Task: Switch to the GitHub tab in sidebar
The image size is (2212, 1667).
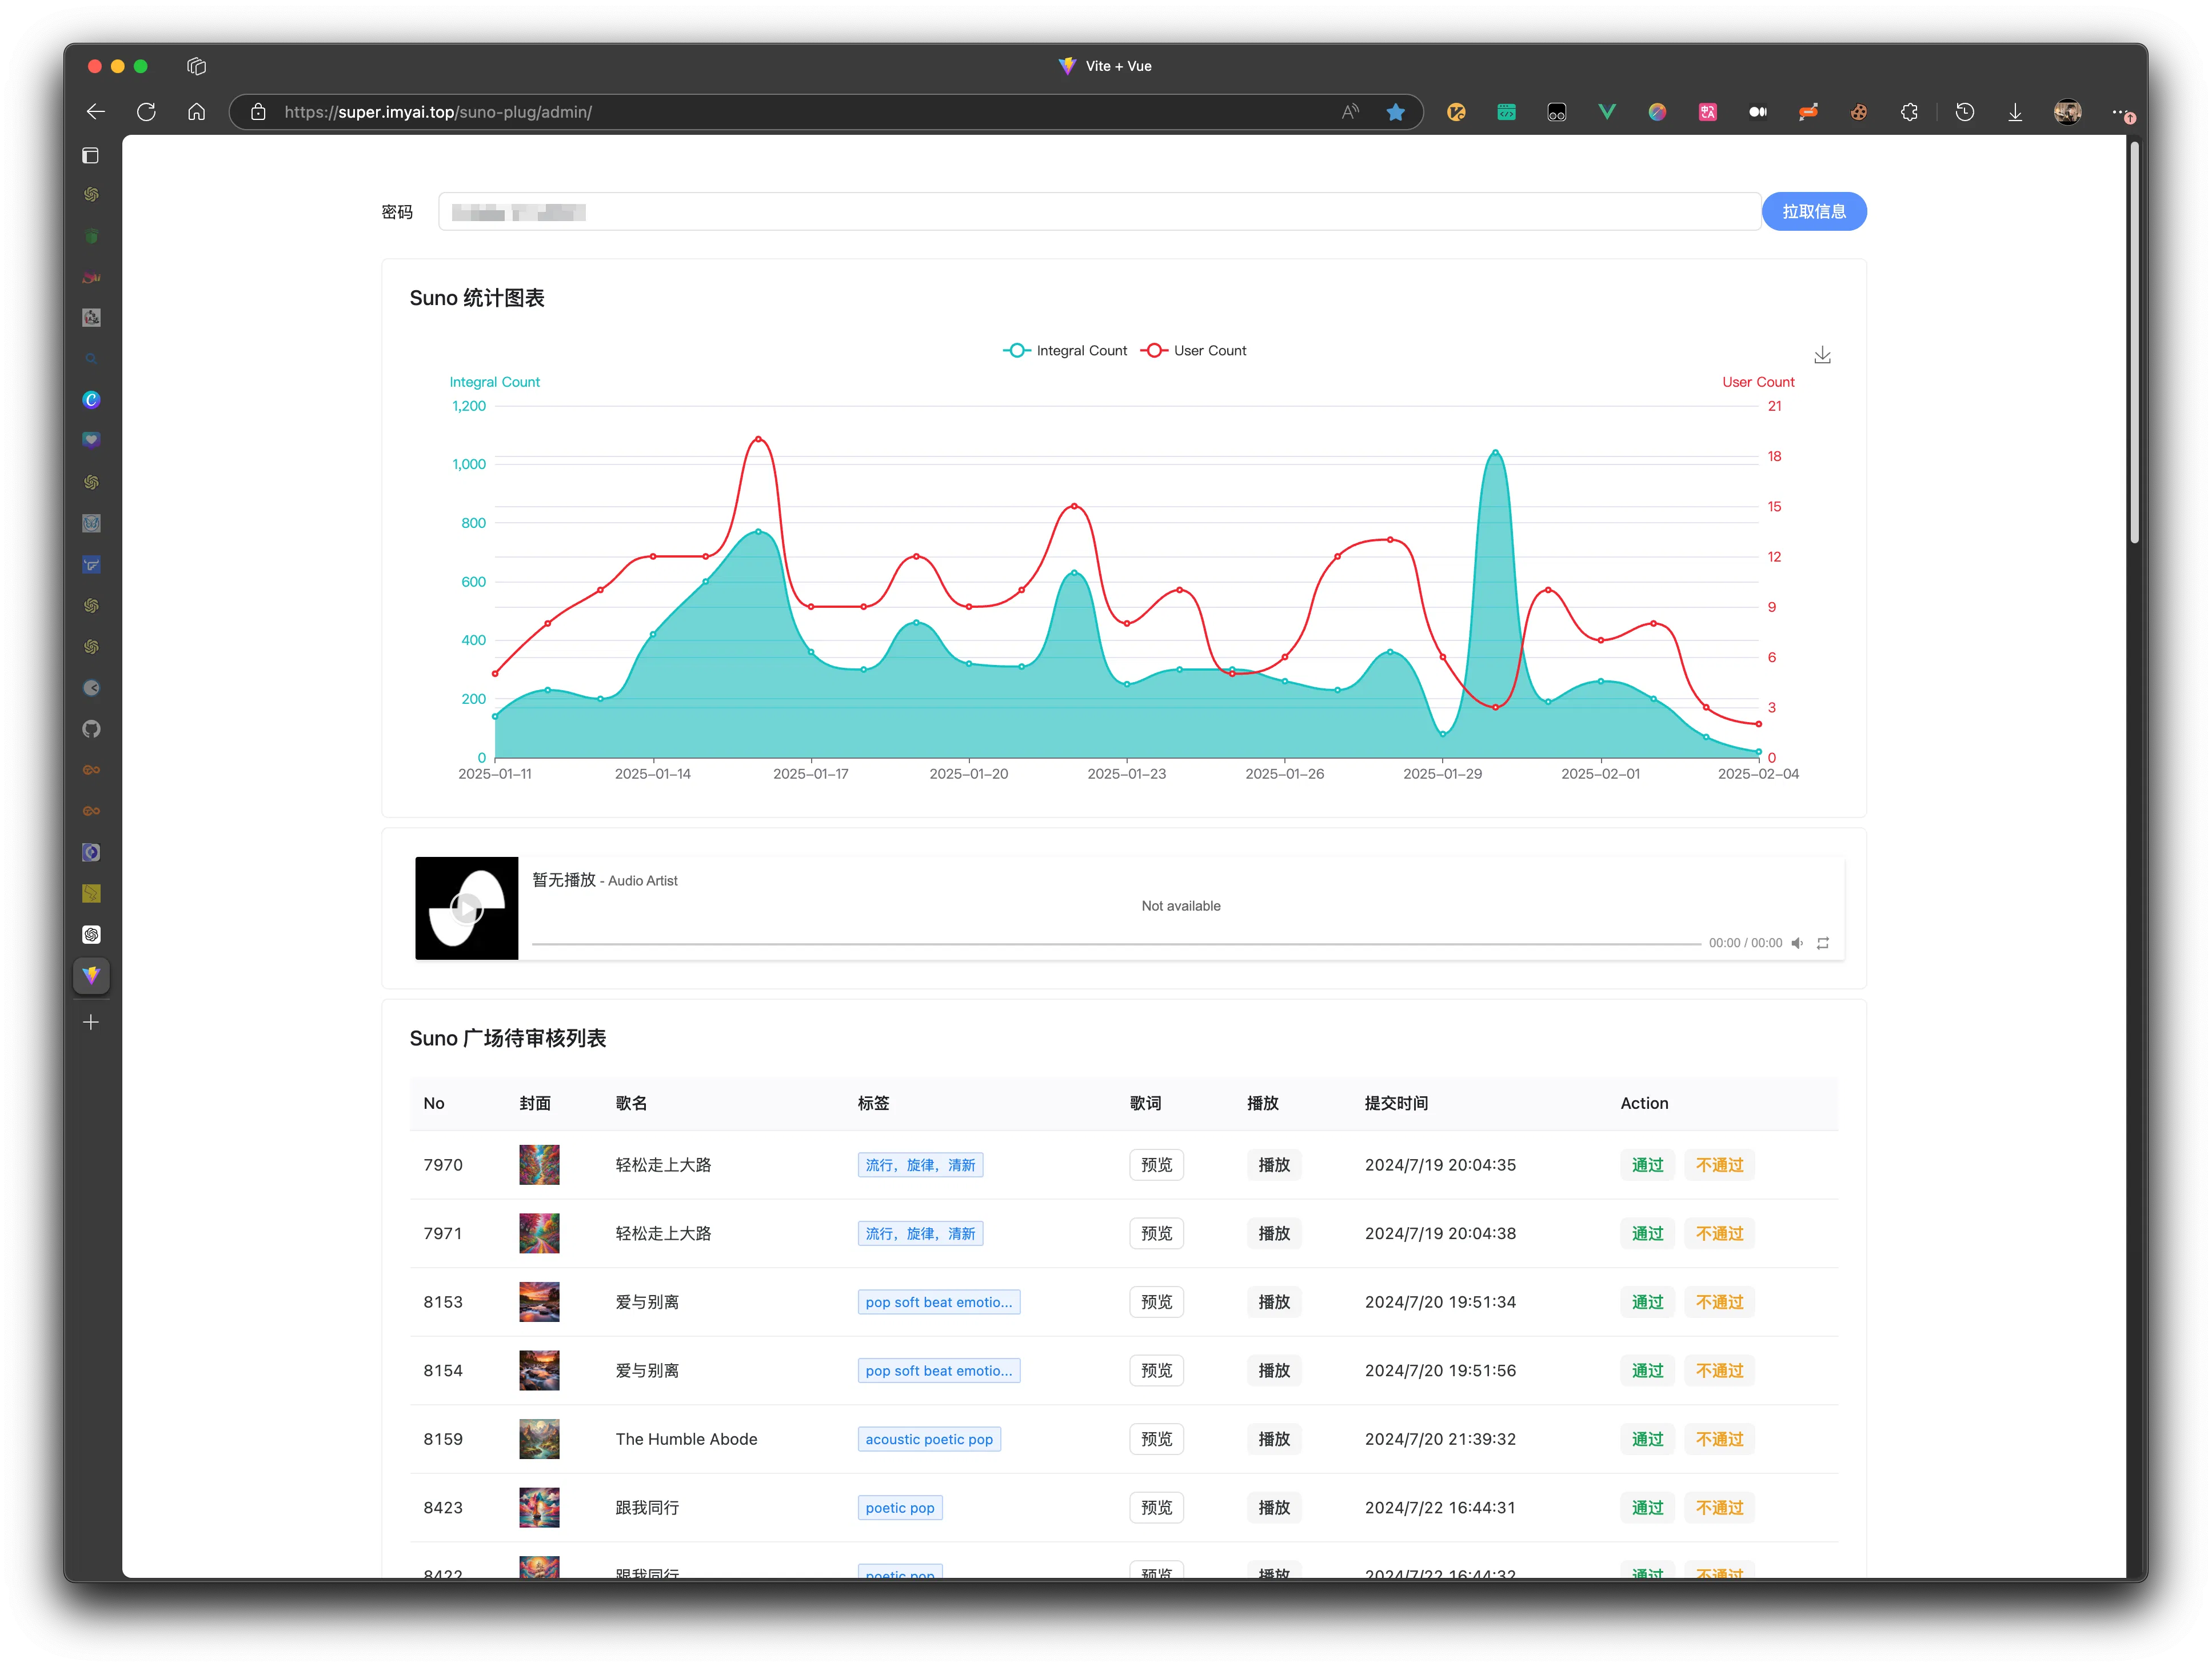Action: click(x=91, y=728)
